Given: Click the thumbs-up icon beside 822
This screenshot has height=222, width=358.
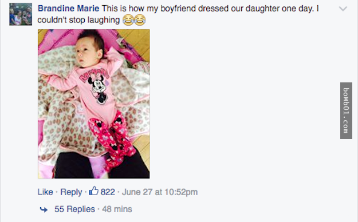Looking at the screenshot, I should click(x=93, y=191).
